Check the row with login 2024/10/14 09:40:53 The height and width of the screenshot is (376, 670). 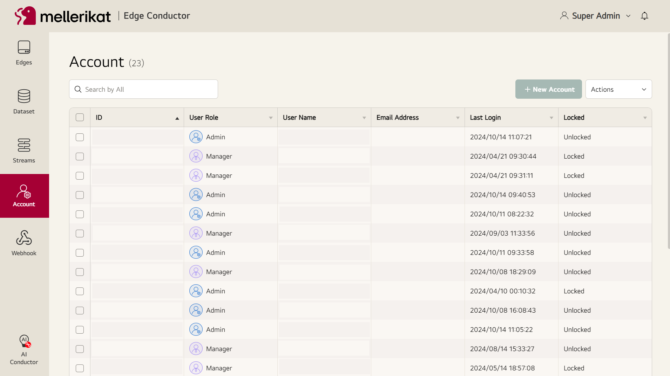pyautogui.click(x=80, y=195)
